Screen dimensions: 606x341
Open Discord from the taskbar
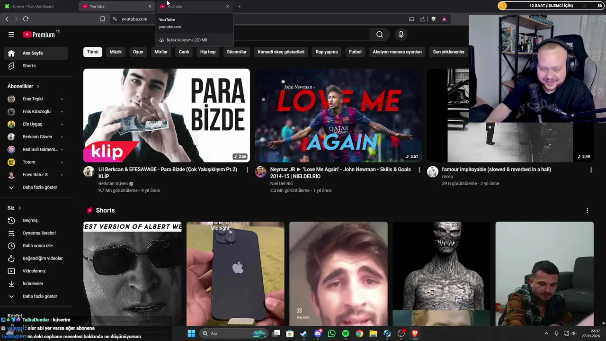tap(318, 333)
